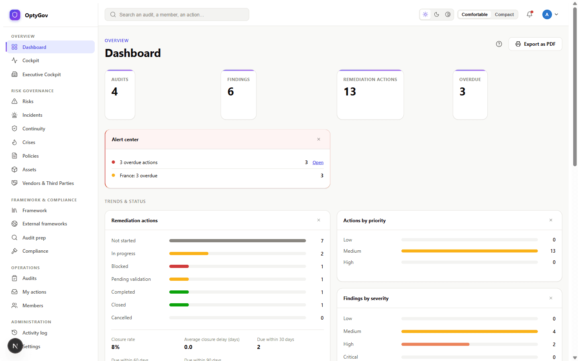This screenshot has width=578, height=361.
Task: Focus the search audit input field
Action: (x=177, y=14)
